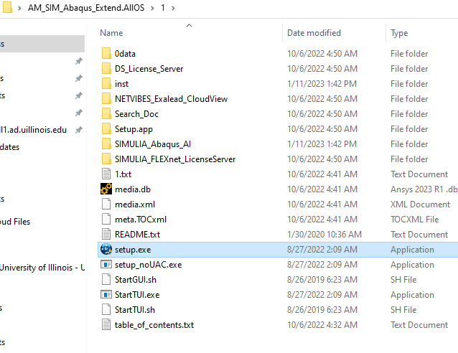
Task: Click the SIMULIA_FLEXnet_LicenseServer folder icon
Action: (x=106, y=159)
